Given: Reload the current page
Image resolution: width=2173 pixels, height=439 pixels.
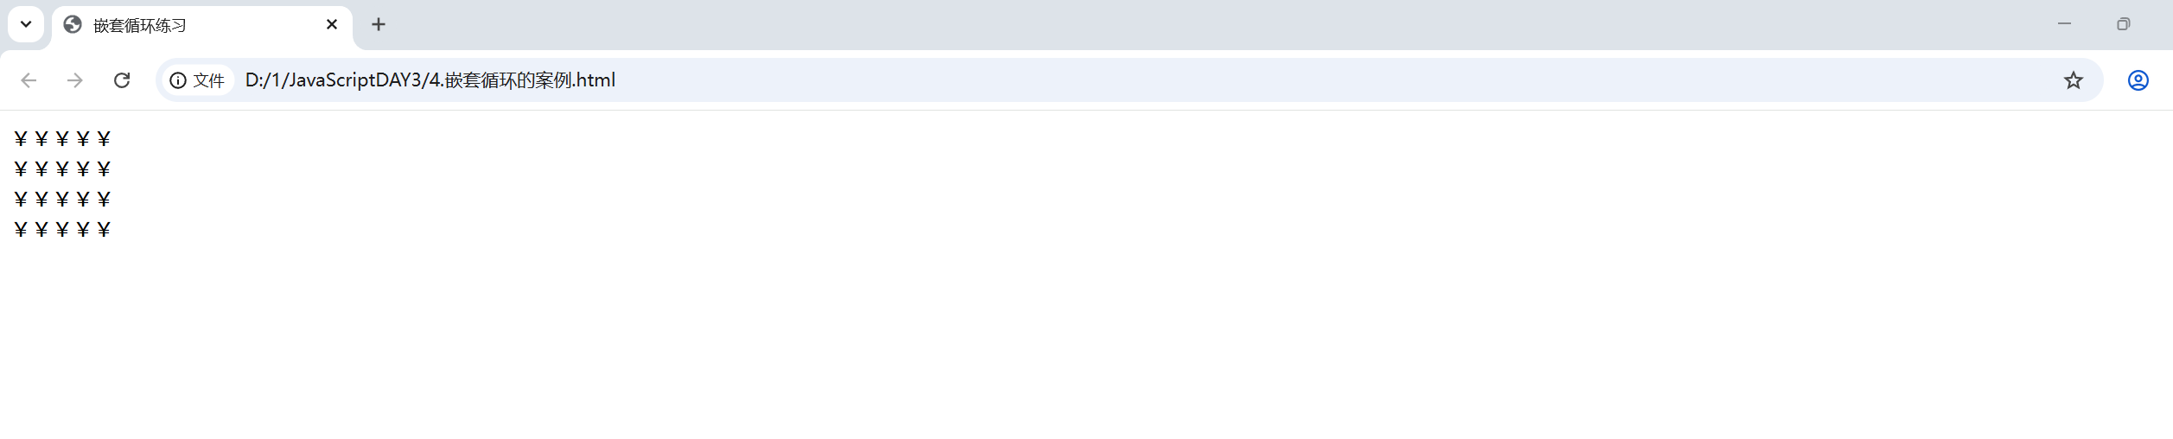Looking at the screenshot, I should click(122, 80).
